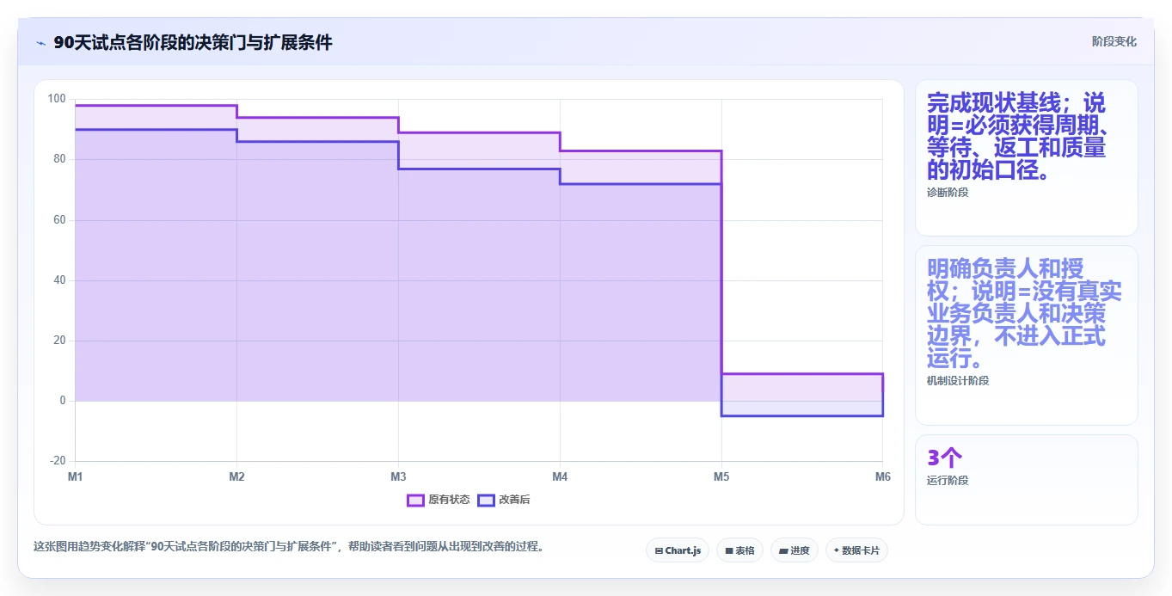Click the M2 axis label

236,476
